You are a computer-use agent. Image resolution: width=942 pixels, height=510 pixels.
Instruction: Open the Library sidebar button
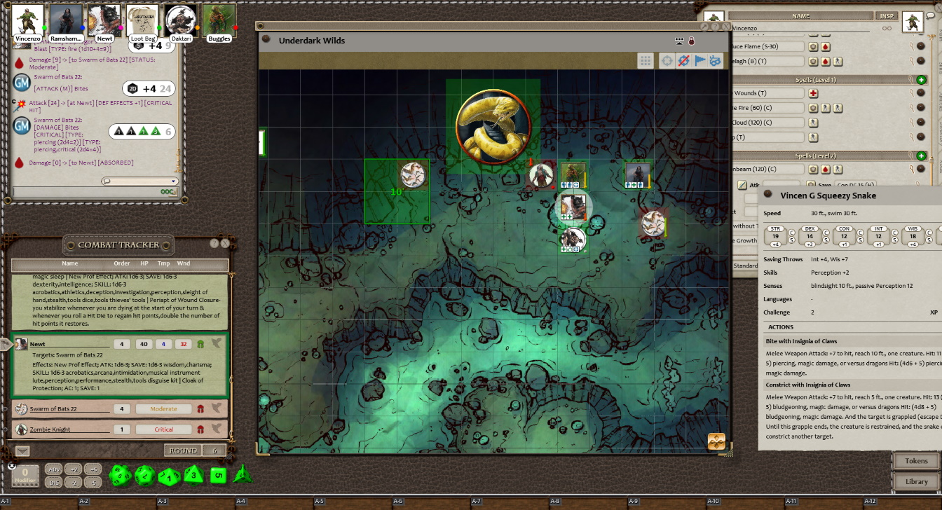click(916, 481)
